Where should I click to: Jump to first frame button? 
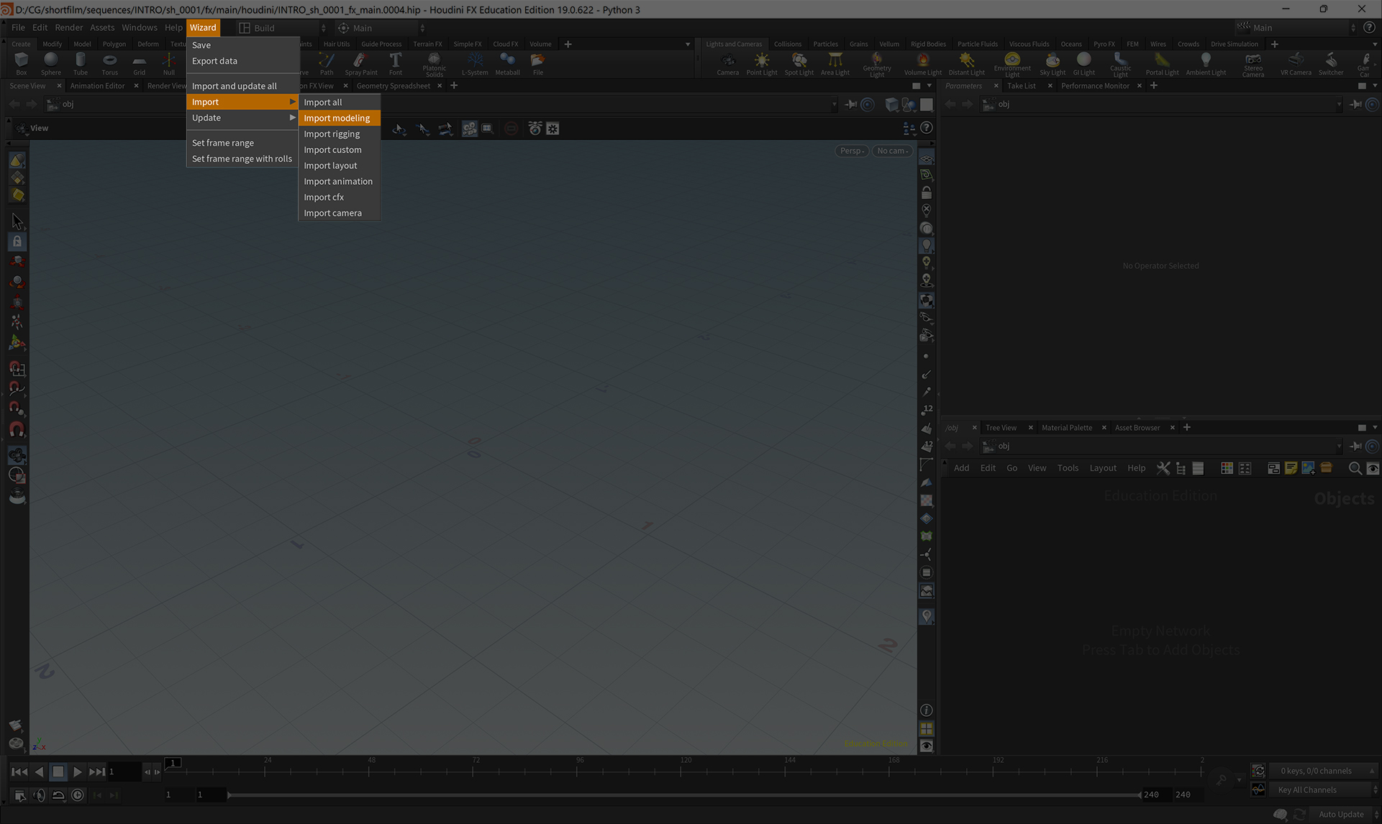(19, 772)
